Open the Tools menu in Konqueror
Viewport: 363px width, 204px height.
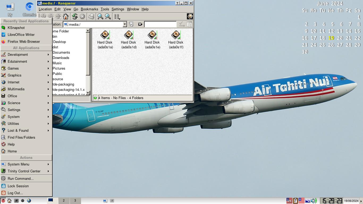105,9
